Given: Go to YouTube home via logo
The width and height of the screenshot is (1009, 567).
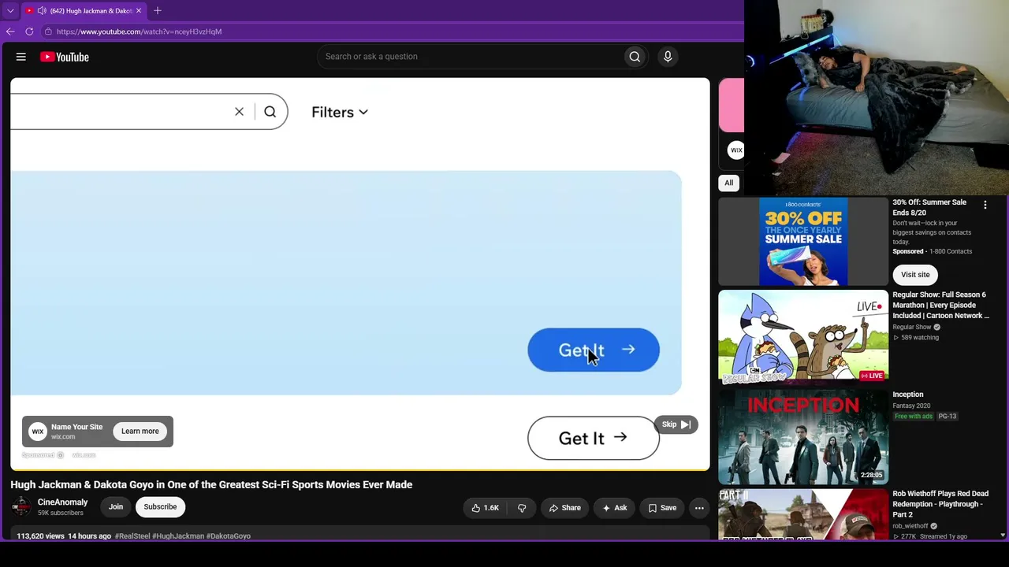Looking at the screenshot, I should pyautogui.click(x=65, y=57).
